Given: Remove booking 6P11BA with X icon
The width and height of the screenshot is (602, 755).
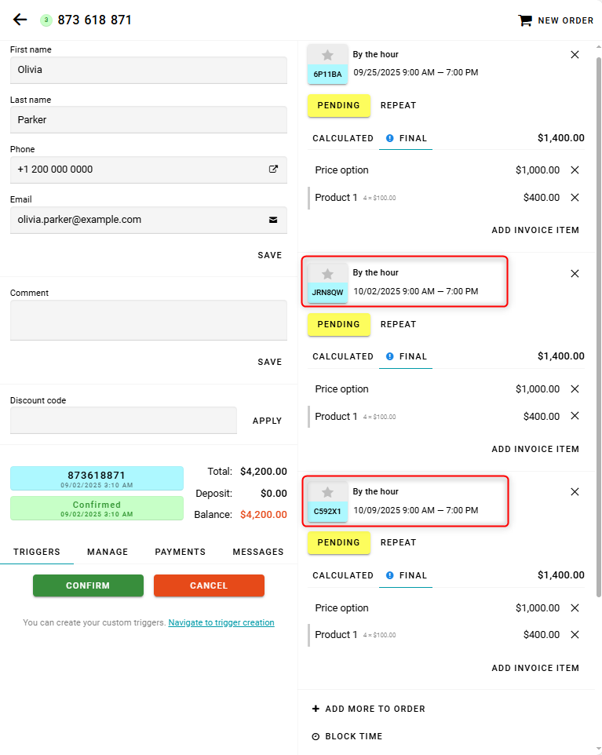Looking at the screenshot, I should click(575, 55).
